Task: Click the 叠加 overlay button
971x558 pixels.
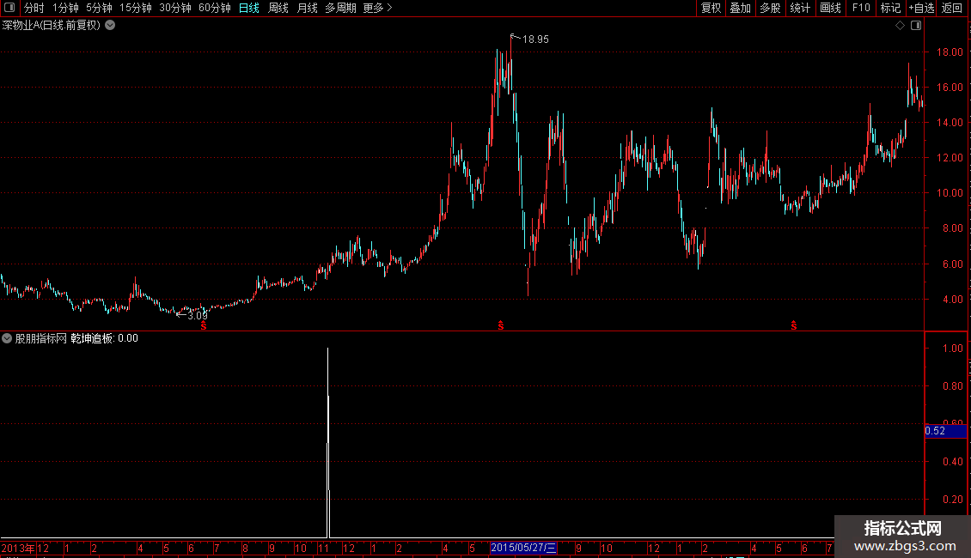Action: pos(740,8)
